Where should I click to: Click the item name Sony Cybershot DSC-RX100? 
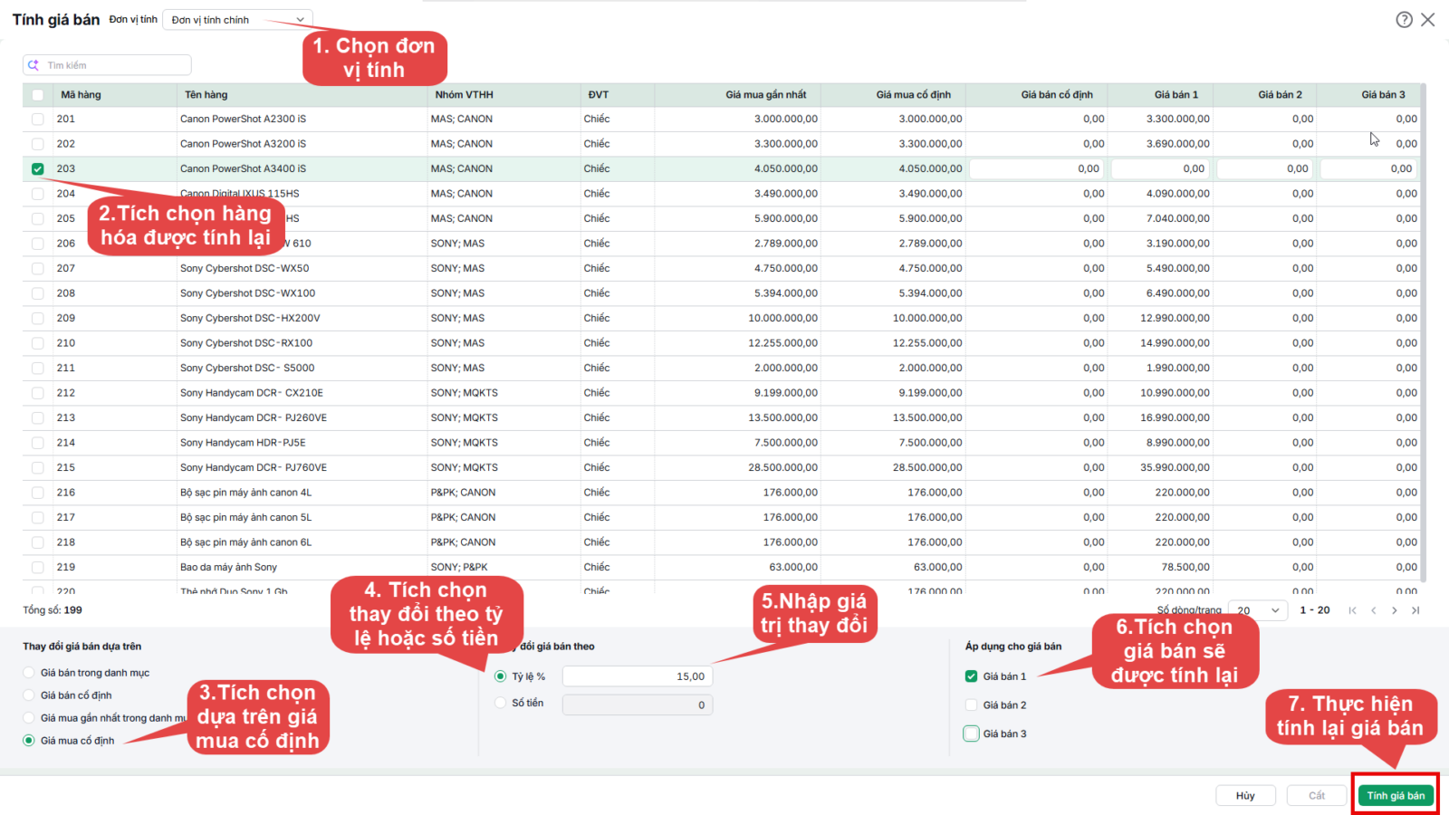[x=246, y=343]
